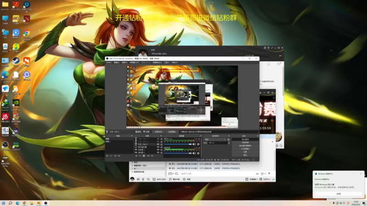Add a new scene with plus icon
This screenshot has height=206, width=367.
pyautogui.click(x=107, y=156)
